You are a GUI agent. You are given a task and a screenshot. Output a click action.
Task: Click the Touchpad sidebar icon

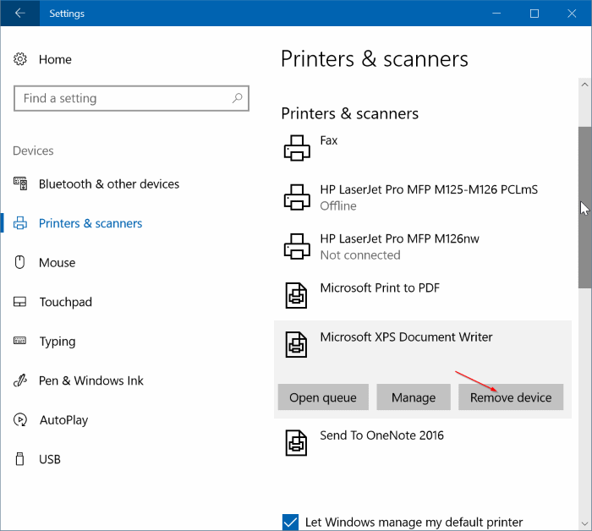[x=19, y=302]
